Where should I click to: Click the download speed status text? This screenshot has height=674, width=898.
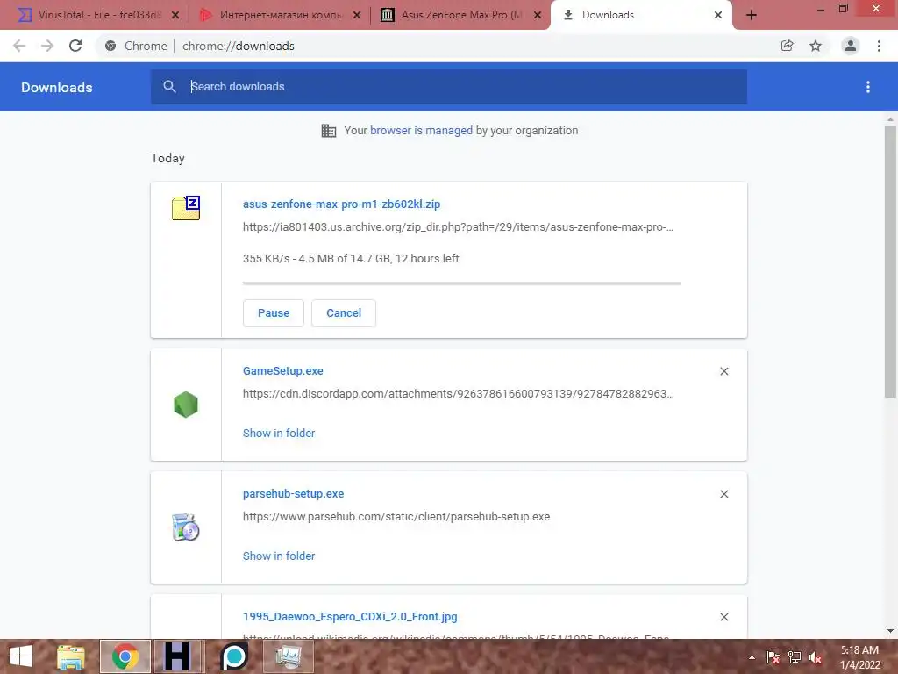point(351,259)
